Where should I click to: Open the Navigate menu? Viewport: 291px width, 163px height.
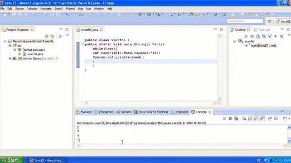(46, 9)
